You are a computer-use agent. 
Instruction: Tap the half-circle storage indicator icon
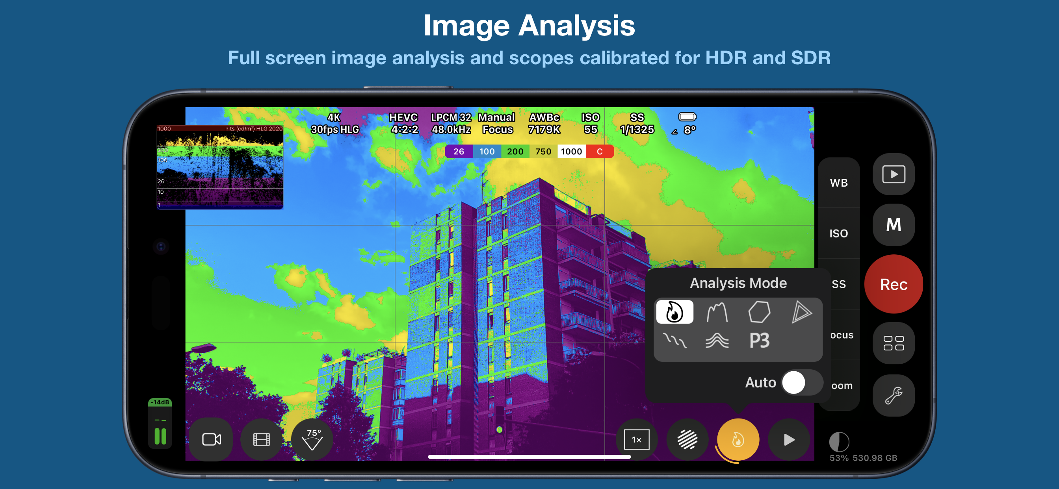[x=839, y=442]
